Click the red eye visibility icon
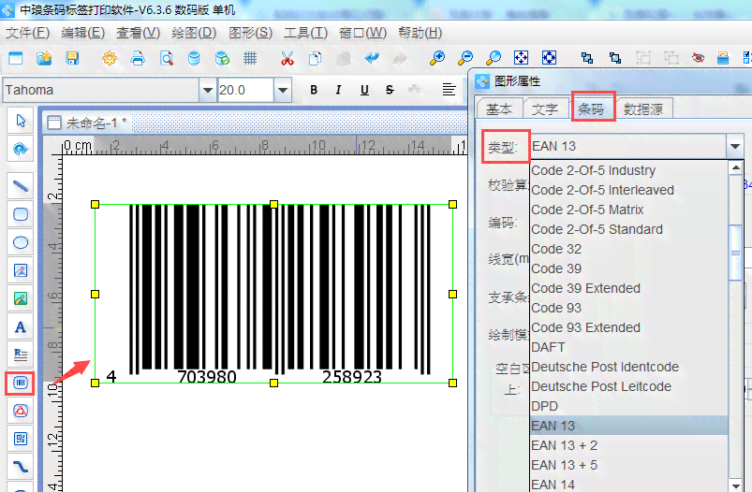The height and width of the screenshot is (492, 752). click(698, 58)
